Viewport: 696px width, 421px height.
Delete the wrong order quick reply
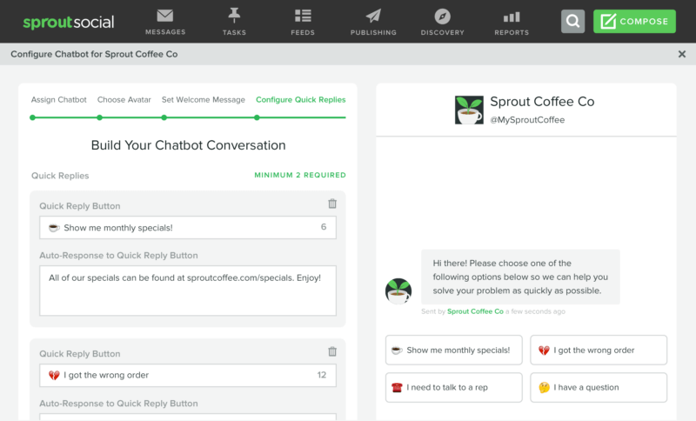coord(331,351)
